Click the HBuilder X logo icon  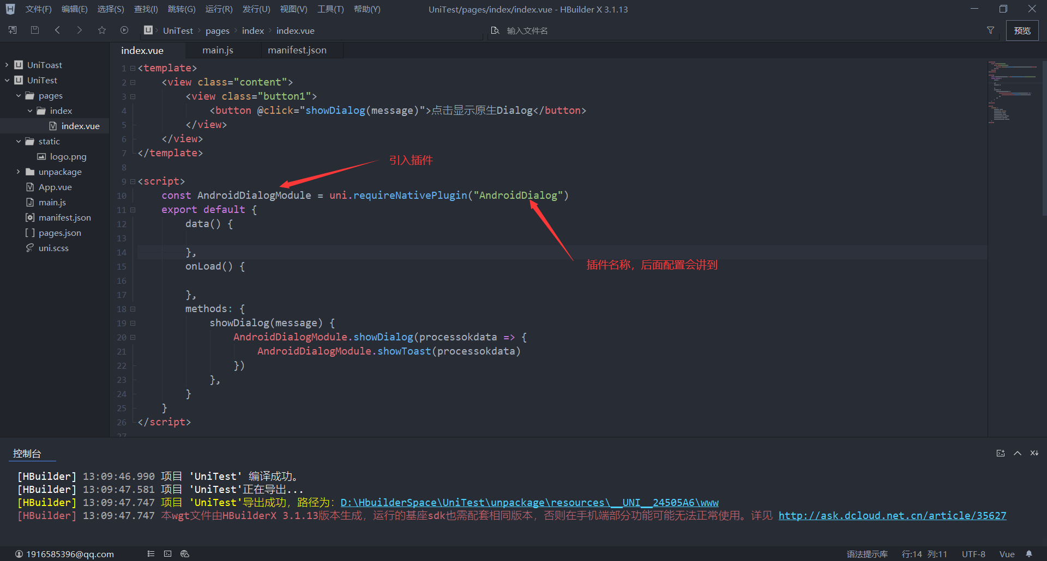point(10,9)
